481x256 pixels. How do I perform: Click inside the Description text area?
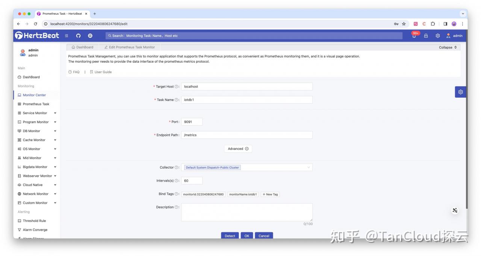point(247,212)
